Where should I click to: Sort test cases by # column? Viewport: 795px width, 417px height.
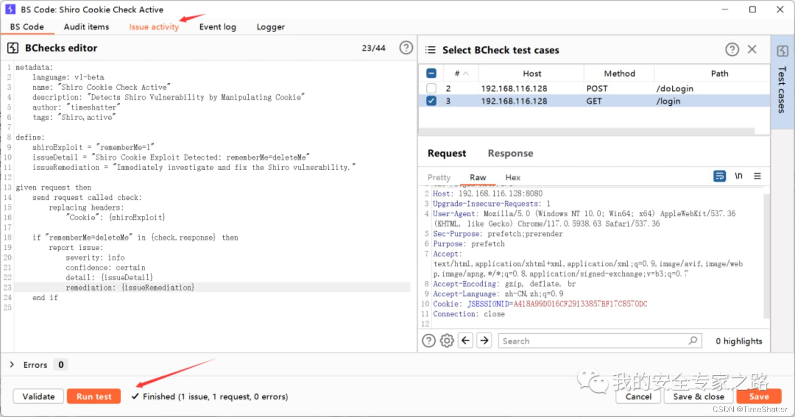pyautogui.click(x=461, y=74)
